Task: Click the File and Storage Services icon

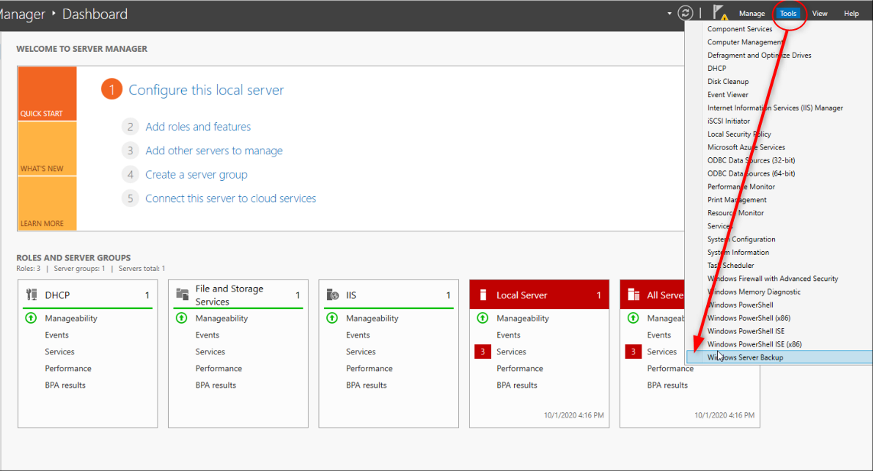Action: click(182, 294)
